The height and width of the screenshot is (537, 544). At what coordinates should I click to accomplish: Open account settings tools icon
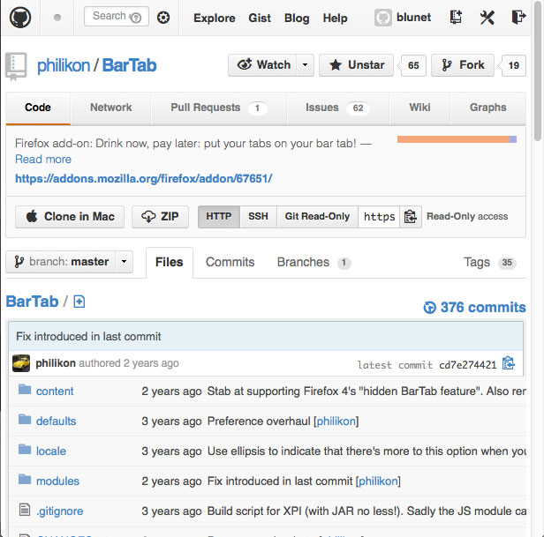(x=487, y=18)
